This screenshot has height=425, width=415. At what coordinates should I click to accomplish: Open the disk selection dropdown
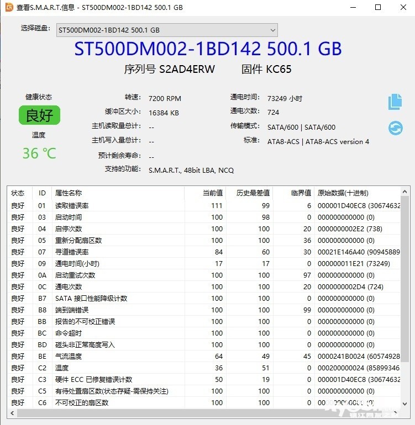click(x=167, y=30)
